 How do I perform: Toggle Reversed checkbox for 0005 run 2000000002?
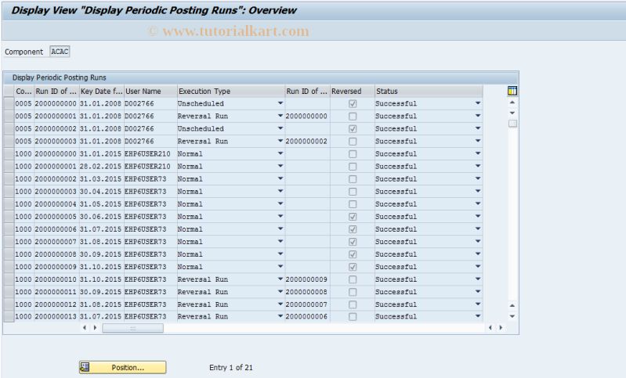coord(353,129)
